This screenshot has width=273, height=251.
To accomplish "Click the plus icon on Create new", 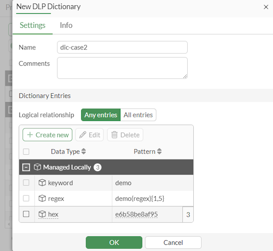I will [x=30, y=135].
